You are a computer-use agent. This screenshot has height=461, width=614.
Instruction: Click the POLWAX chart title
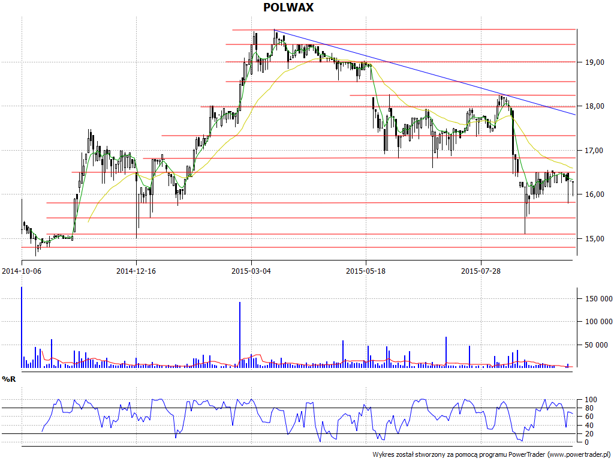pos(288,7)
